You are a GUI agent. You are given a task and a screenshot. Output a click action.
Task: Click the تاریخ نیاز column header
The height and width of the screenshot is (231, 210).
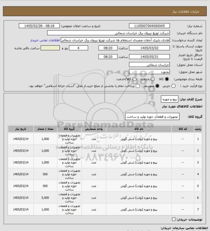(21, 129)
